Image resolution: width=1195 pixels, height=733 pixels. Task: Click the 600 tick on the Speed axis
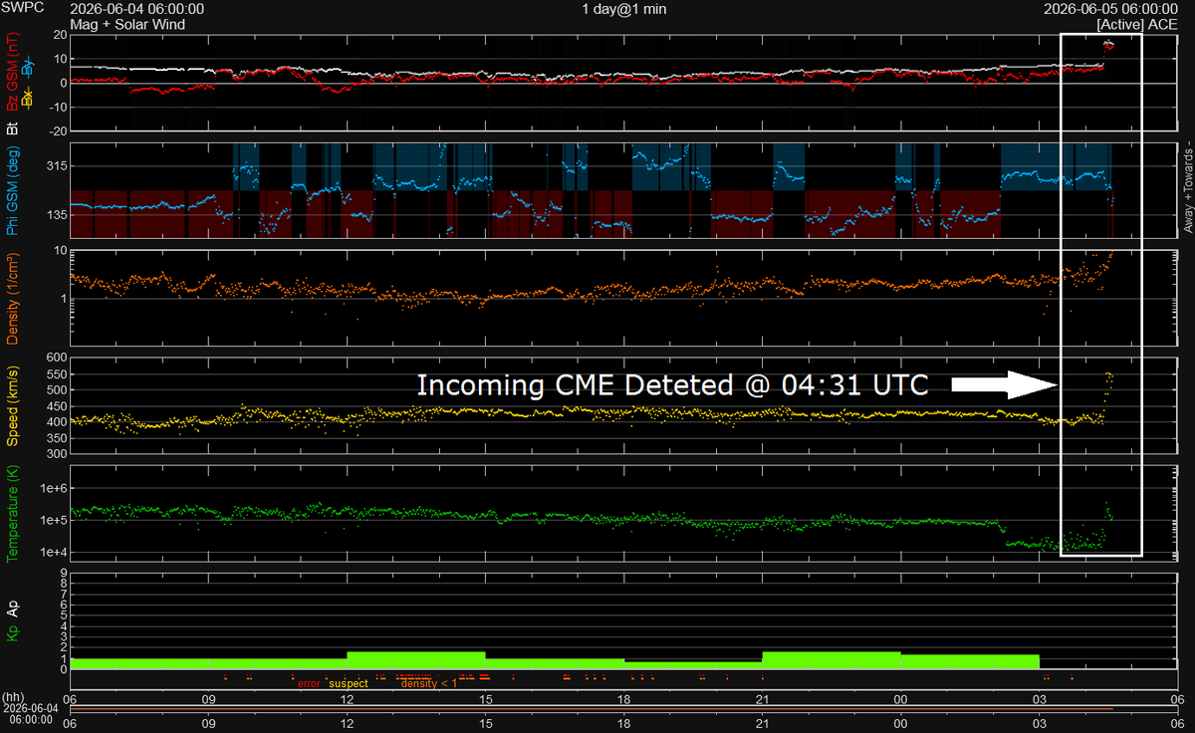point(55,359)
